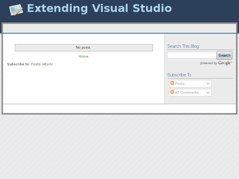Open the Extending Visual Studio blog title

(x=99, y=8)
